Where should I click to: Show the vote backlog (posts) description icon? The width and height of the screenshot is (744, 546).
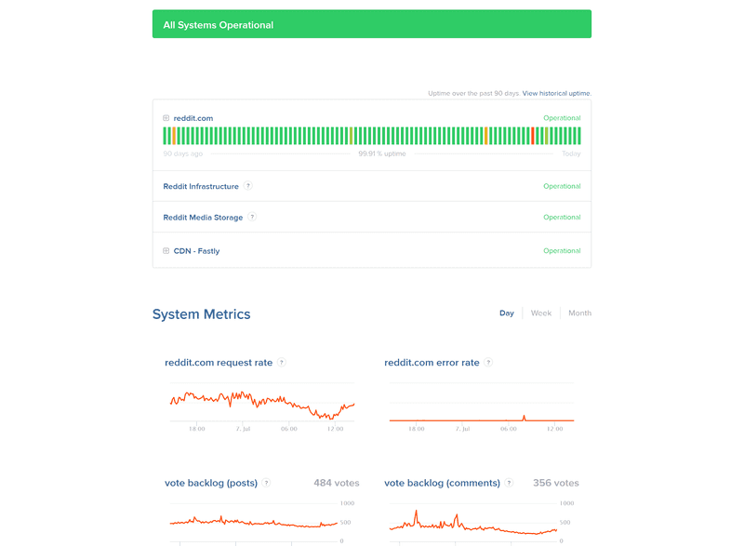(x=265, y=482)
